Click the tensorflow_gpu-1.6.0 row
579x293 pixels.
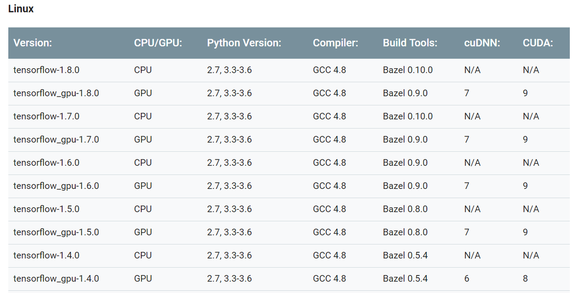[55, 186]
